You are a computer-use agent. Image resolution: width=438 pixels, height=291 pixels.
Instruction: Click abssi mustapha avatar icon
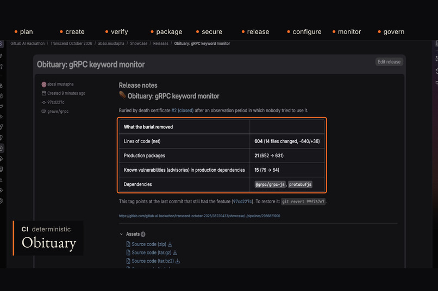tap(44, 85)
